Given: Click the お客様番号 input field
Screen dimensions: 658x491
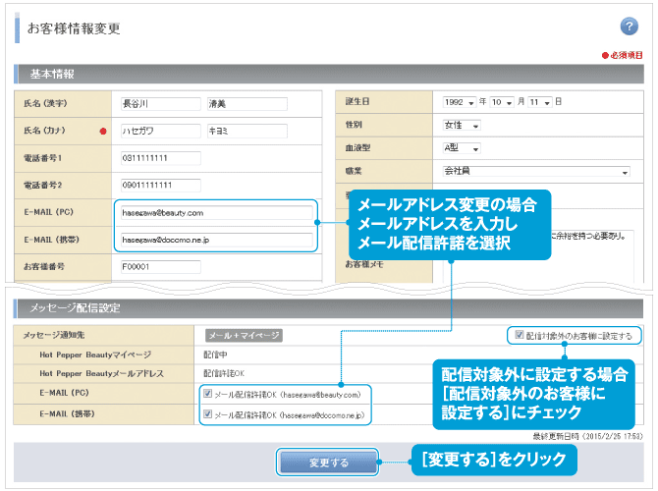Looking at the screenshot, I should (158, 266).
